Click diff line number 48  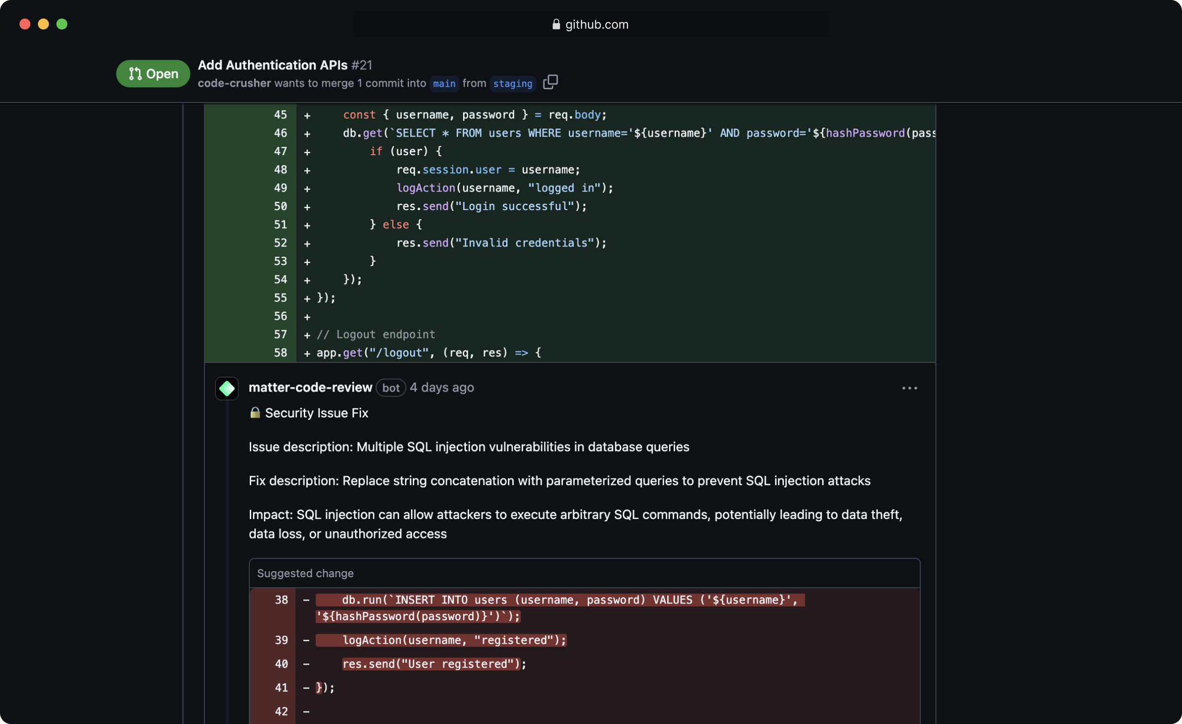(281, 169)
